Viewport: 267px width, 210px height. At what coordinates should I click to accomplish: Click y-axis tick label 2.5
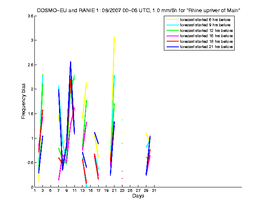coord(30,65)
